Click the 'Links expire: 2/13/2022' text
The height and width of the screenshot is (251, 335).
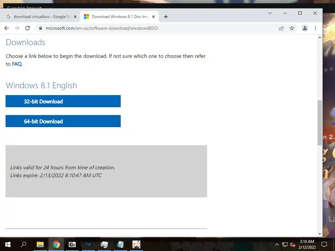click(56, 176)
